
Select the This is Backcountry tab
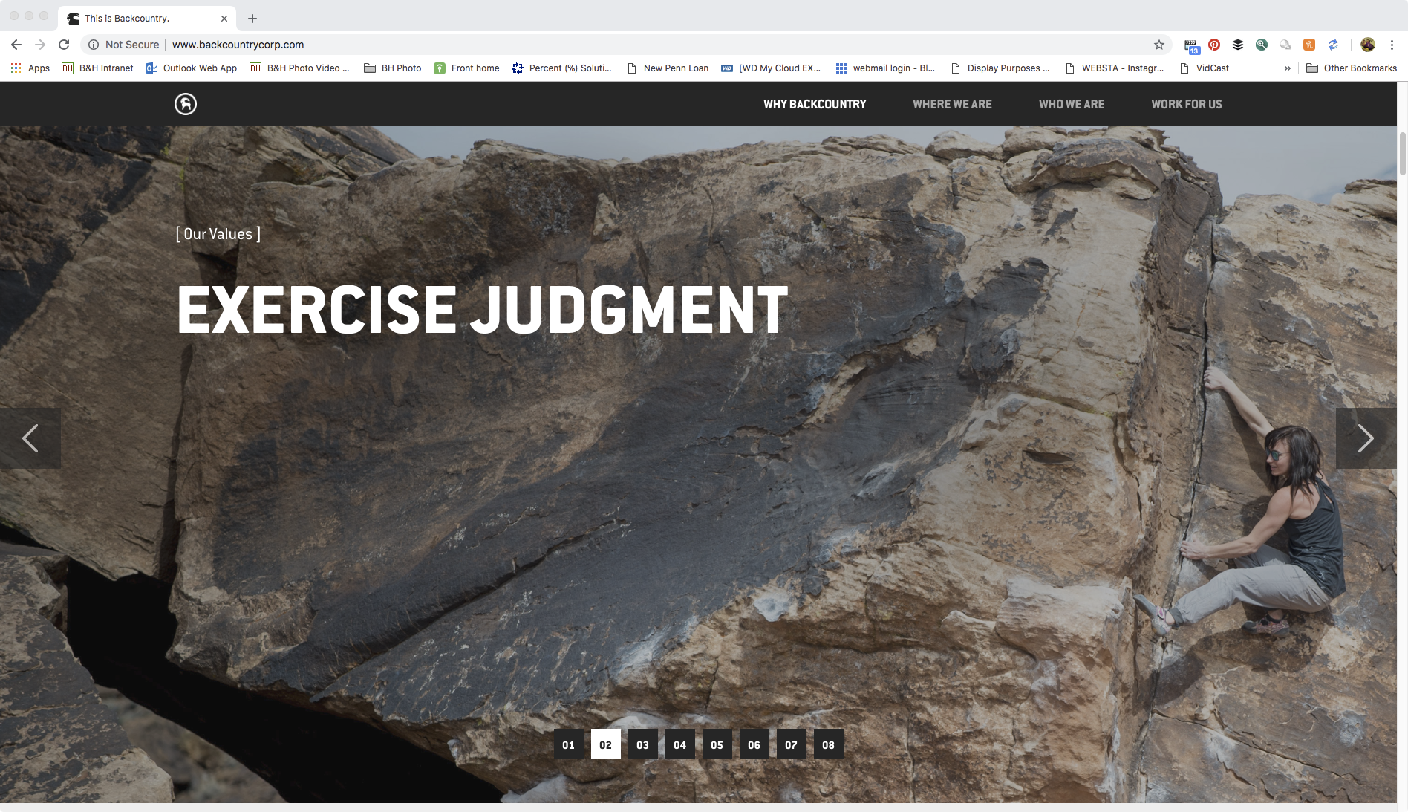tap(147, 19)
